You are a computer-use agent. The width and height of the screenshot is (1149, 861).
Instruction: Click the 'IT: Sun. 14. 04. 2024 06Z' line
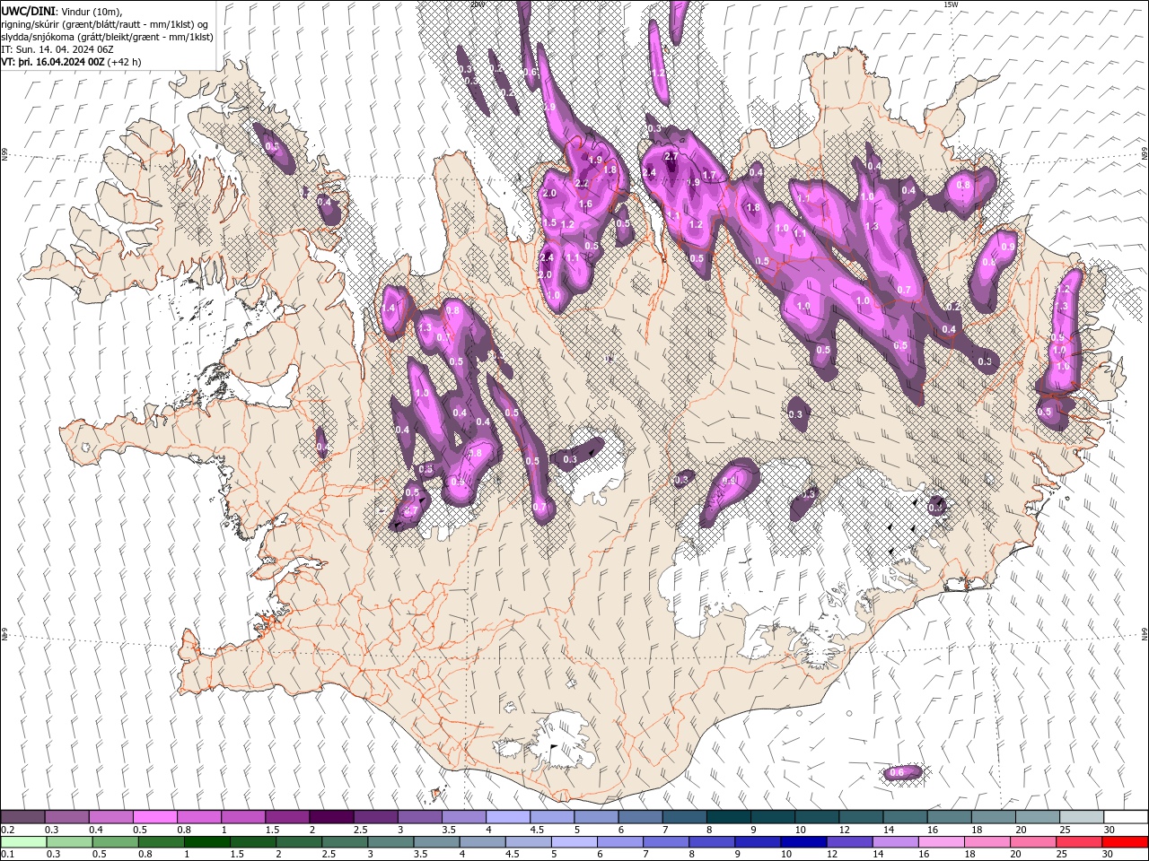coord(57,49)
